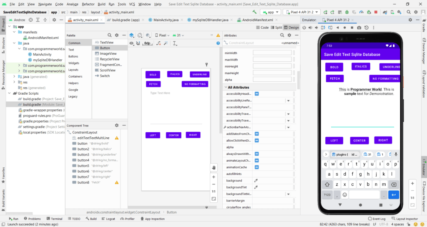
Task: Open Pixel device preview dropdown
Action: pos(162,35)
